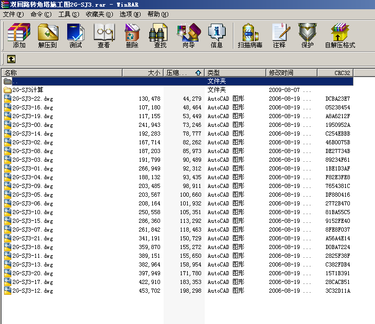Viewport: 375px width, 324px height.
Task: Select file 2G-SJ3-15.dwg
Action: point(178,221)
